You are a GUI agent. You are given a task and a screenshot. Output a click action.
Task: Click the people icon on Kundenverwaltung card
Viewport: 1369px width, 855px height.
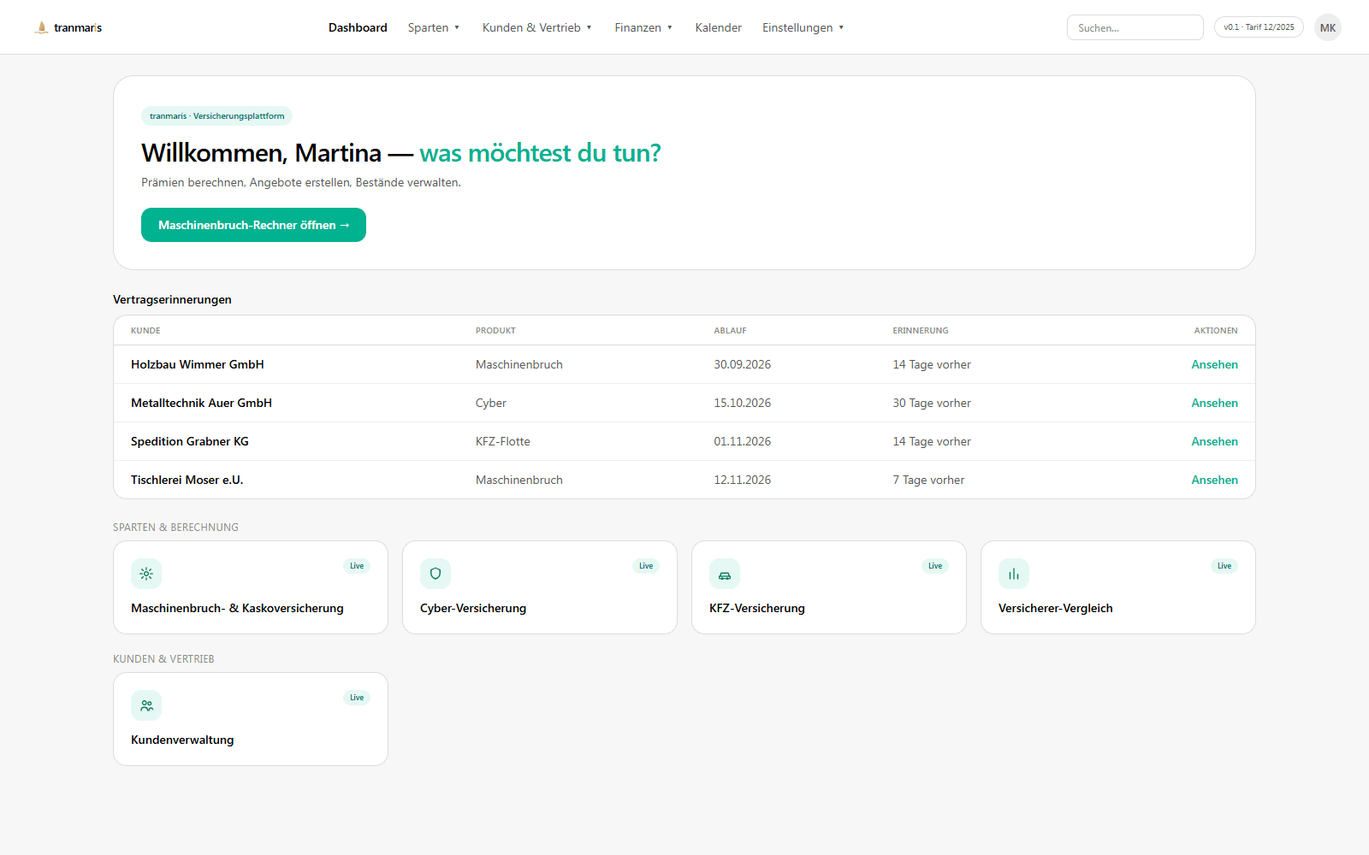click(146, 705)
